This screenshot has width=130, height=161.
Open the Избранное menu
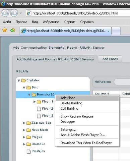[x=51, y=22]
